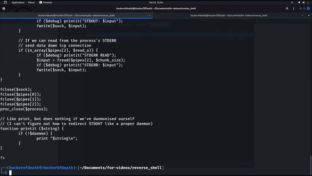This screenshot has width=312, height=176.
Task: Click the line "fclose($pipes[0]);"
Action: [20, 94]
